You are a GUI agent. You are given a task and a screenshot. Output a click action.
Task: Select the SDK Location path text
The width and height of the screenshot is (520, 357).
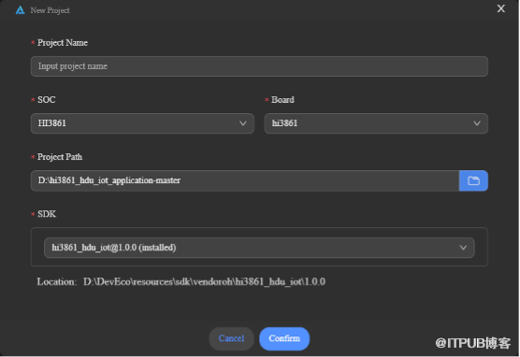click(x=204, y=281)
